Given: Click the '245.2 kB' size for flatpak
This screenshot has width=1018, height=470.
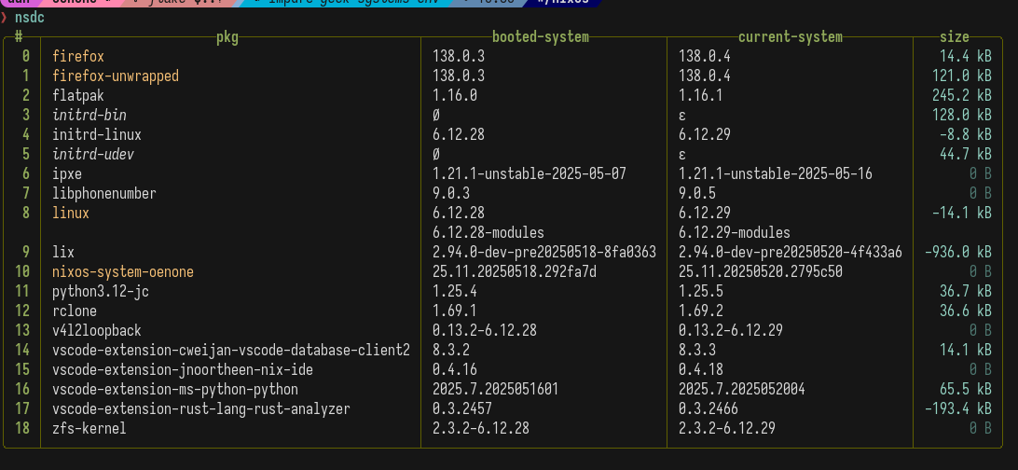Looking at the screenshot, I should 961,96.
